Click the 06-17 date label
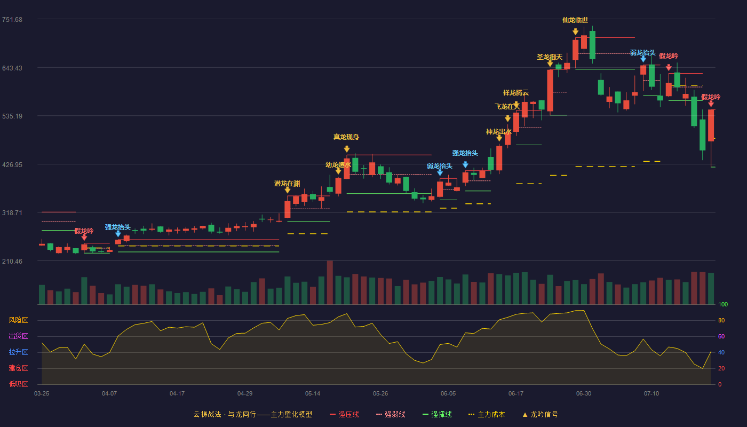Viewport: 747px width, 427px height. pyautogui.click(x=516, y=393)
